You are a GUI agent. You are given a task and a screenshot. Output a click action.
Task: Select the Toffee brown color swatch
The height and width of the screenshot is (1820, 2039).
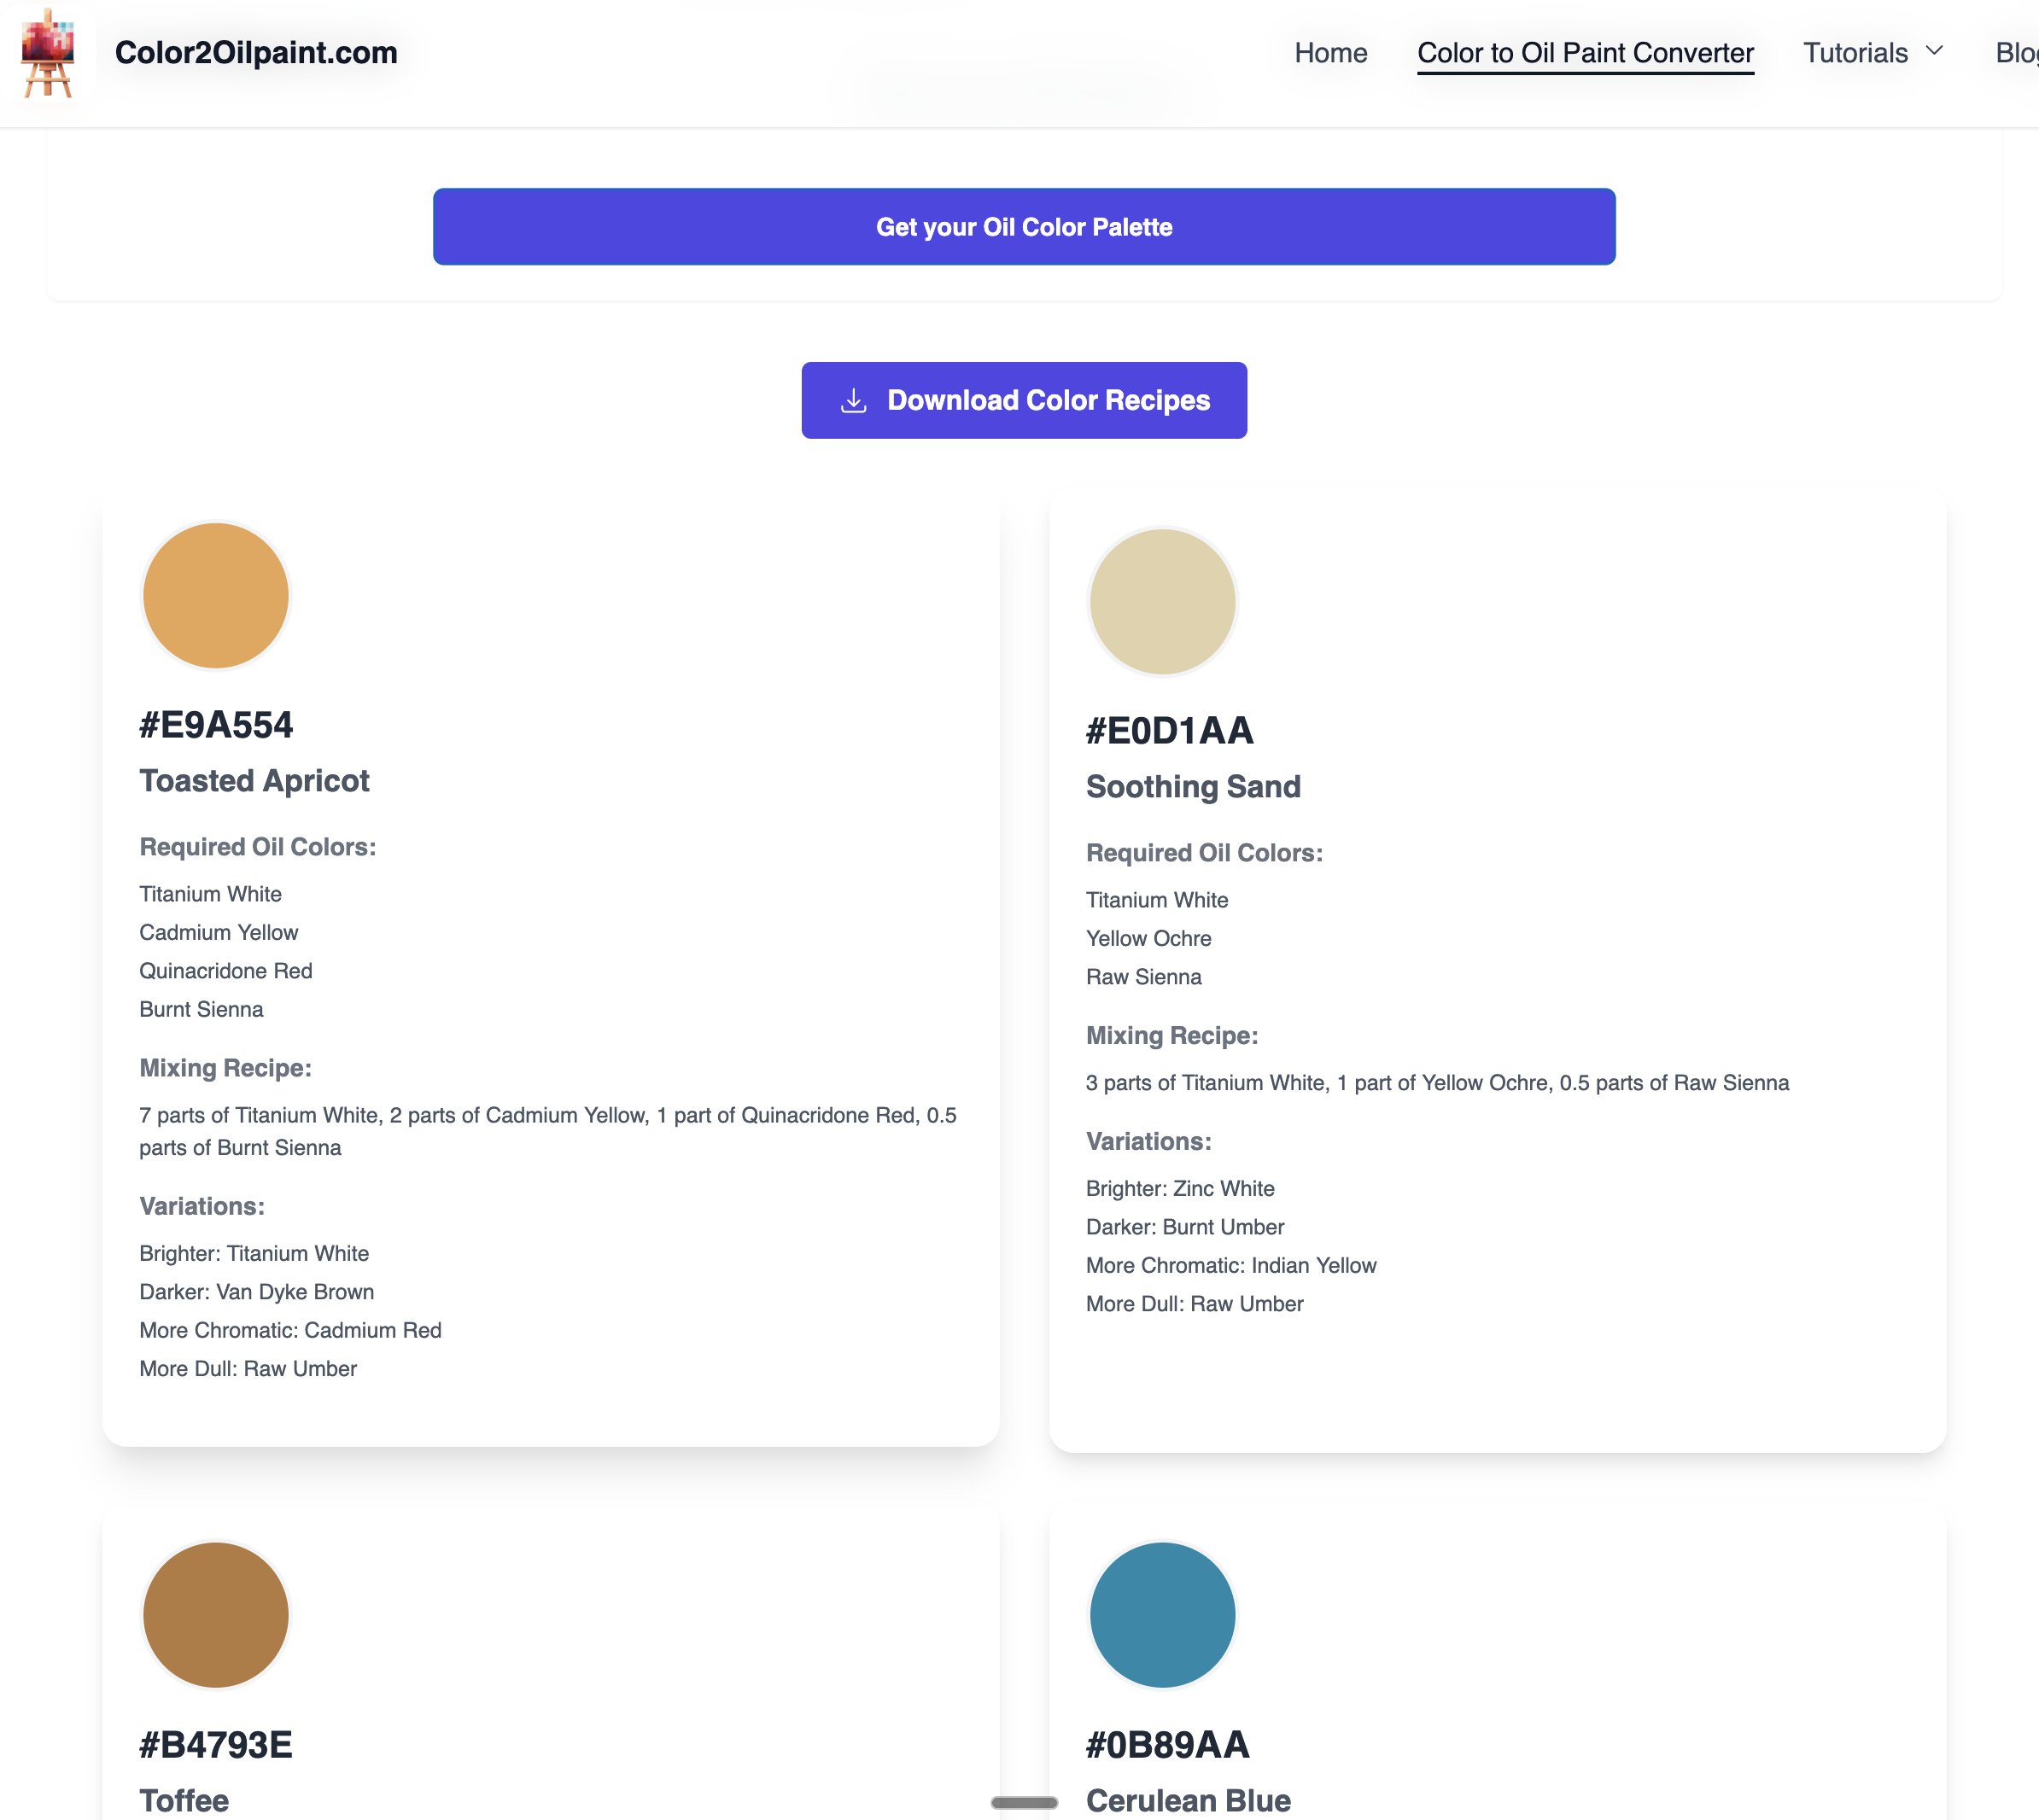point(216,1615)
